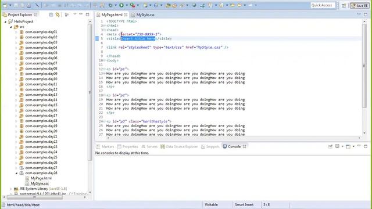The width and height of the screenshot is (372, 209).
Task: Click the 'Smart Insert' status bar entry
Action: pos(244,204)
